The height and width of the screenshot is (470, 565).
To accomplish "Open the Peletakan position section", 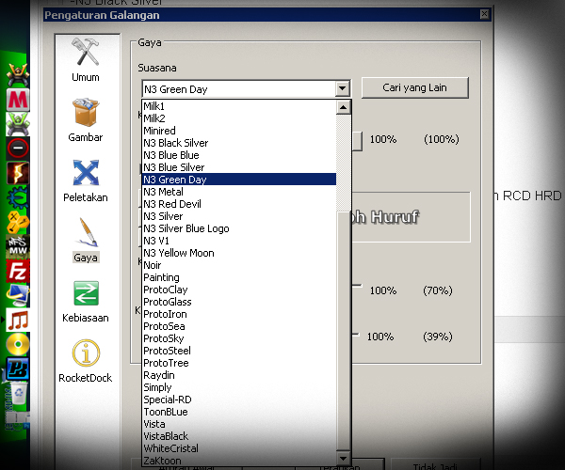I will 86,180.
